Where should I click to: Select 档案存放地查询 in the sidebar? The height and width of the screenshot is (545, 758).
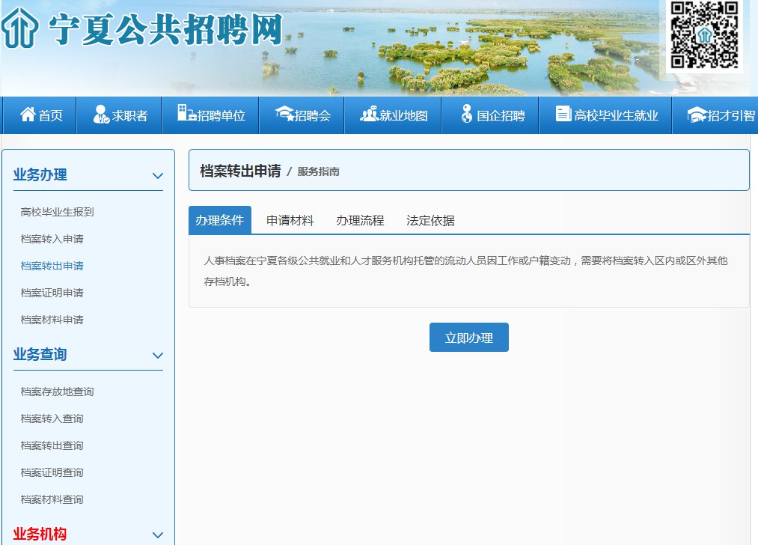[x=58, y=392]
